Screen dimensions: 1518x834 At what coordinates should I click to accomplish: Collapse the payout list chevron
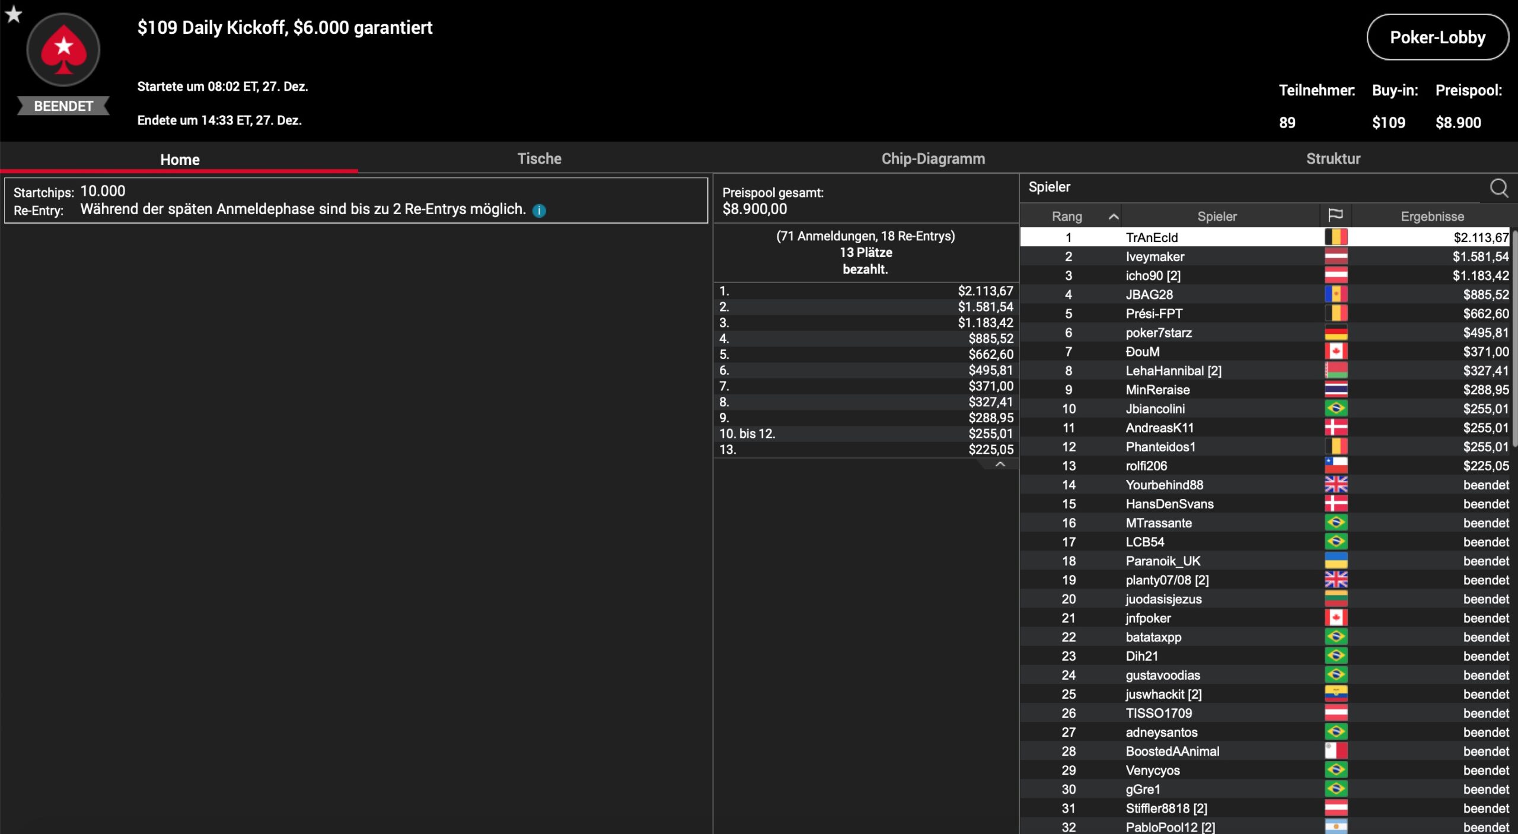1000,464
